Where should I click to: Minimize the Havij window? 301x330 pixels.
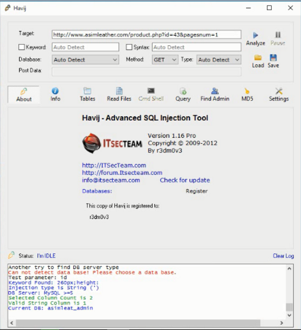tap(249, 8)
